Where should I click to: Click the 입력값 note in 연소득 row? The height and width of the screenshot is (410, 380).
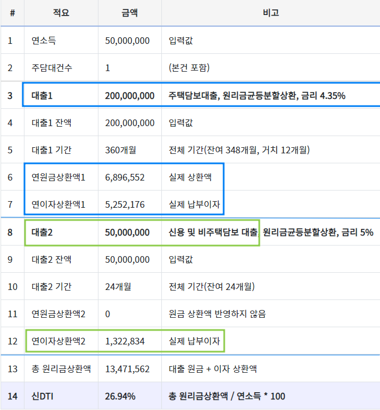coord(181,41)
